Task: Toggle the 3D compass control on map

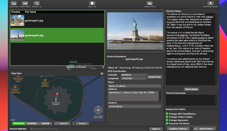Action: pos(98,110)
